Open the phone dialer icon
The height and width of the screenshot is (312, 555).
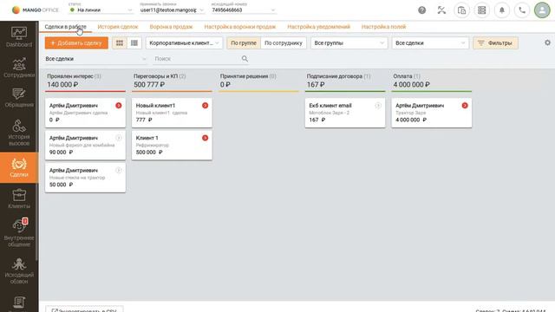522,10
